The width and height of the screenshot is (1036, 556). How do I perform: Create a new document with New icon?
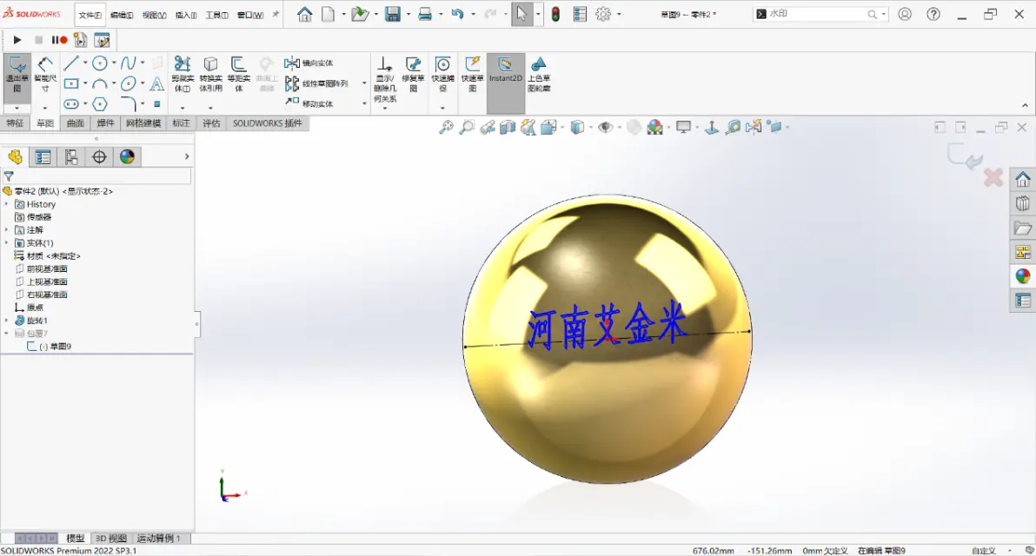click(328, 14)
